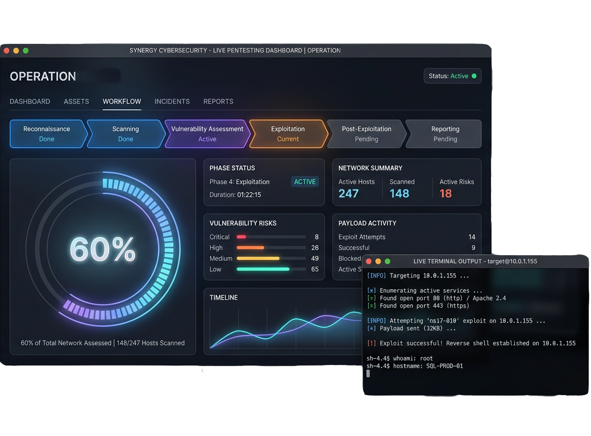This screenshot has width=591, height=436.
Task: Select the Incidents tab
Action: point(172,101)
